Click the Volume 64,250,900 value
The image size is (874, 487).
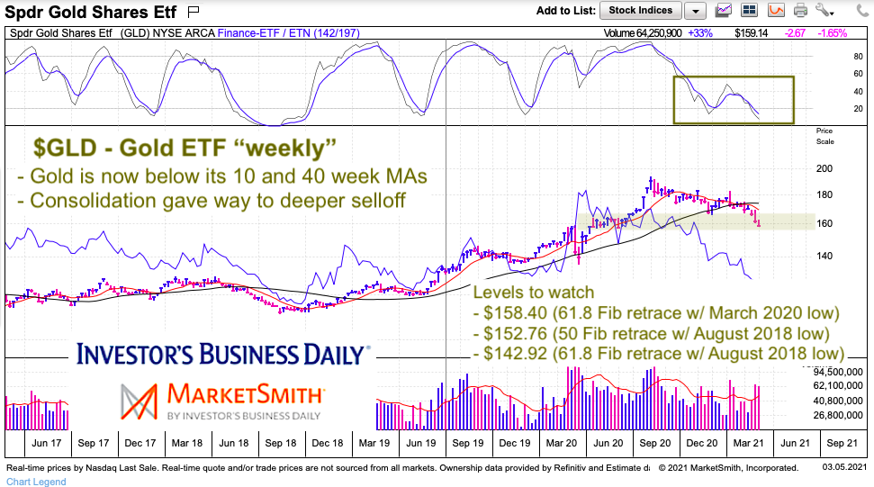point(643,33)
